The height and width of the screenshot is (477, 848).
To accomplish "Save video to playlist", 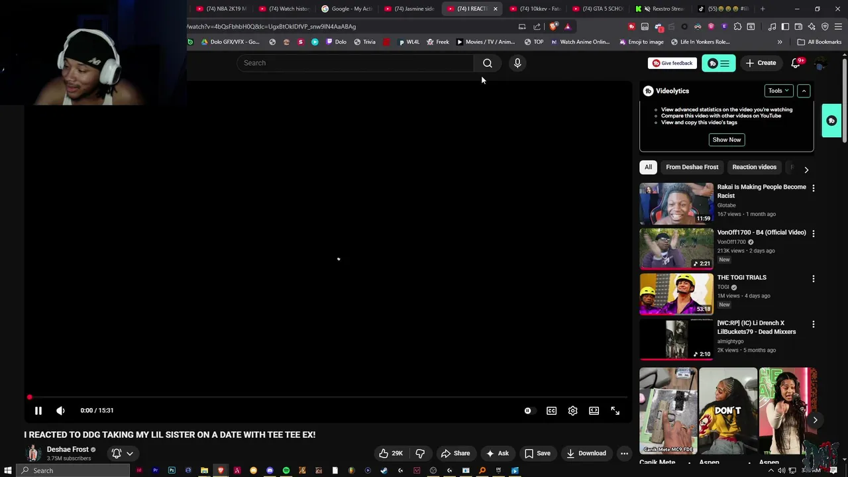I will click(x=537, y=454).
